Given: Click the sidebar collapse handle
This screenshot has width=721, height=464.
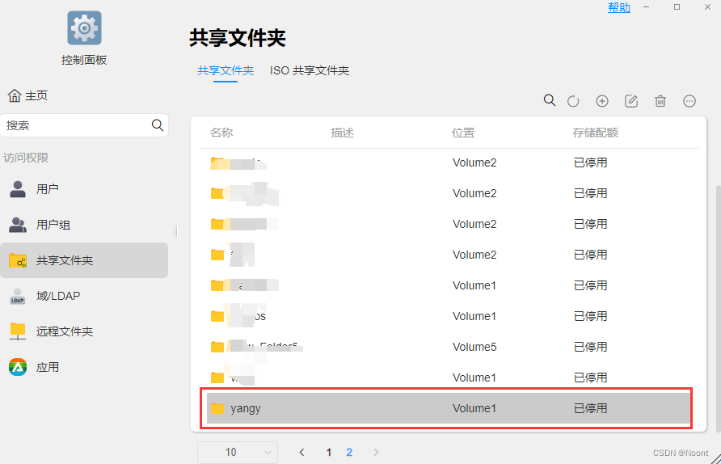Looking at the screenshot, I should pos(175,231).
